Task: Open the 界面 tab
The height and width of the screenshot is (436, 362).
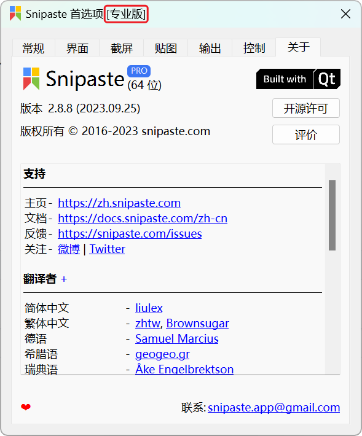Action: [77, 48]
